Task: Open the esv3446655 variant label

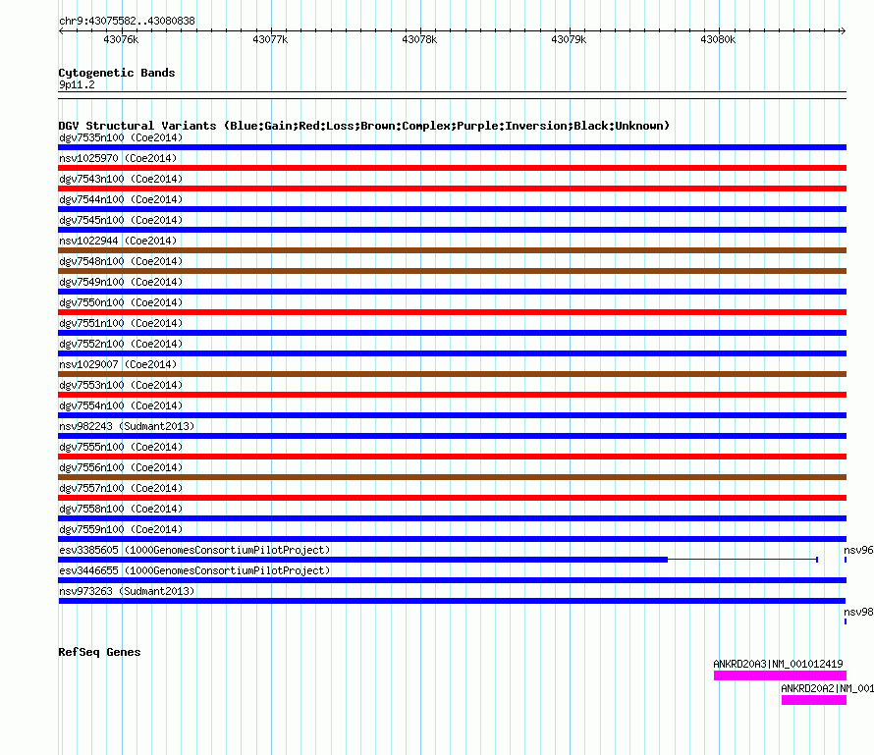Action: click(x=193, y=571)
